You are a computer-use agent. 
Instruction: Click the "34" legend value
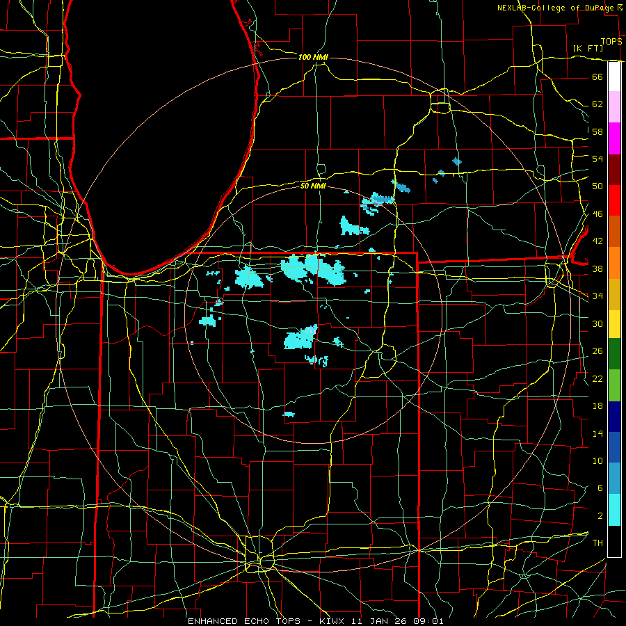[x=597, y=296]
